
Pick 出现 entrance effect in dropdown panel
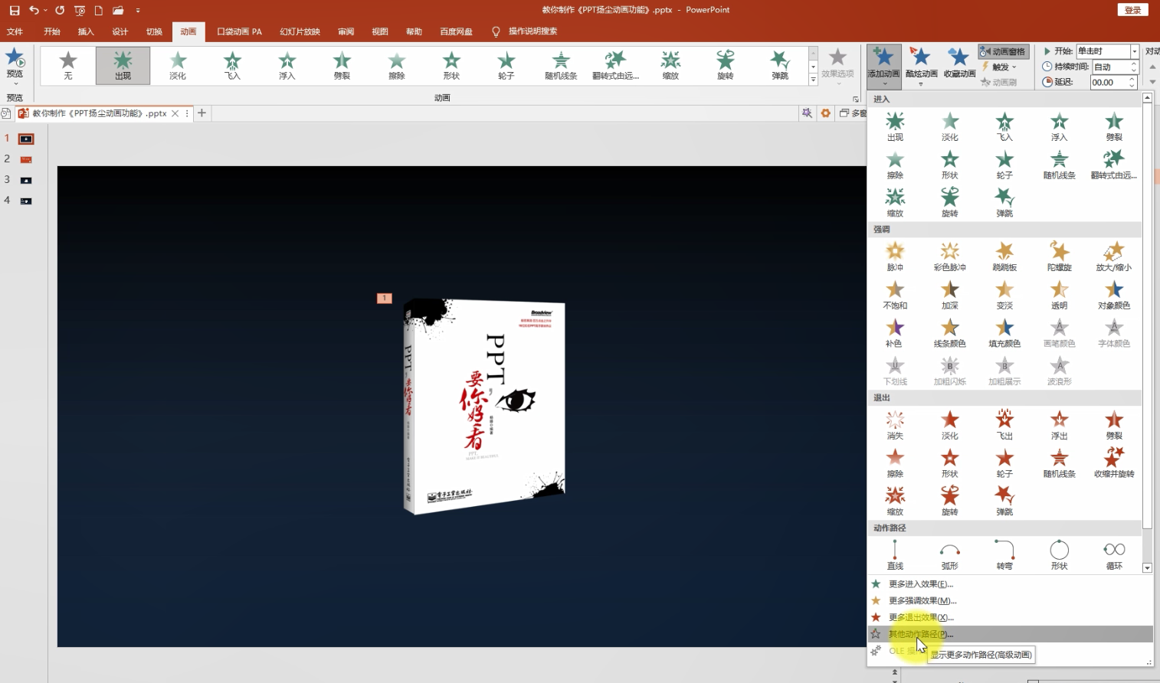pyautogui.click(x=895, y=127)
